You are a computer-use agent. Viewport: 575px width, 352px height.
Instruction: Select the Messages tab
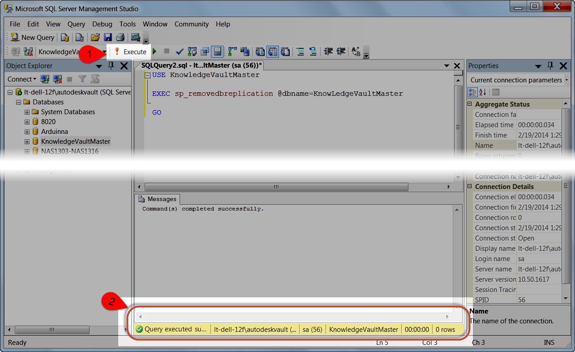157,199
